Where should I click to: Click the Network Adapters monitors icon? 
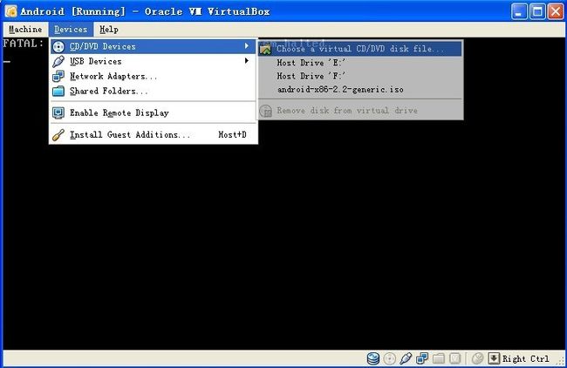[58, 76]
